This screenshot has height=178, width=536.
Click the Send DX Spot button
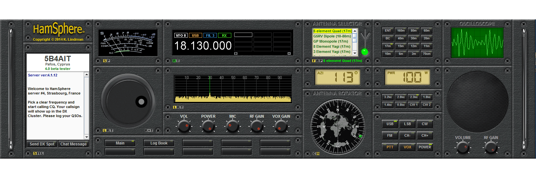pyautogui.click(x=42, y=144)
